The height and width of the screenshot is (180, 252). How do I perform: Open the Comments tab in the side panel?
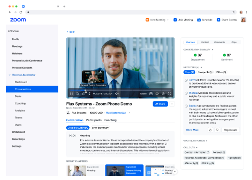(x=219, y=42)
